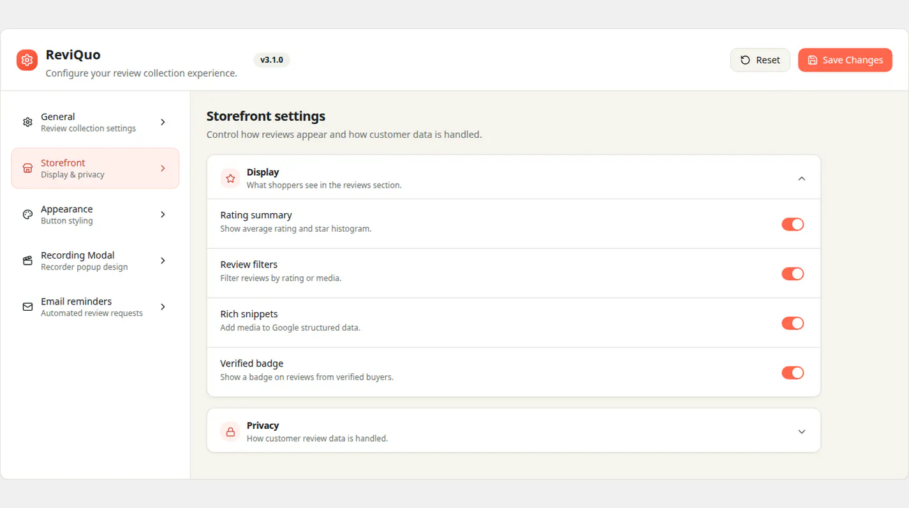Image resolution: width=909 pixels, height=508 pixels.
Task: Disable the Review filters switch
Action: 793,274
